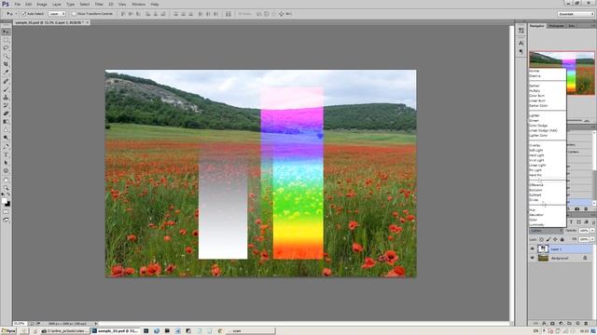The image size is (597, 335).
Task: Click the EN language indicator in tray
Action: [x=536, y=331]
